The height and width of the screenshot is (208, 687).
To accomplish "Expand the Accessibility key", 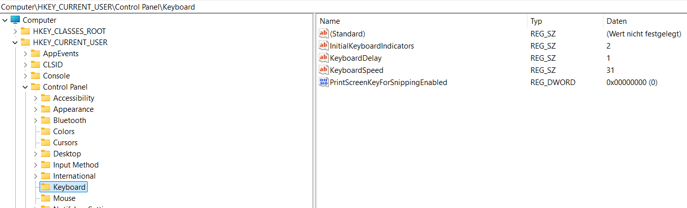I will click(x=35, y=98).
